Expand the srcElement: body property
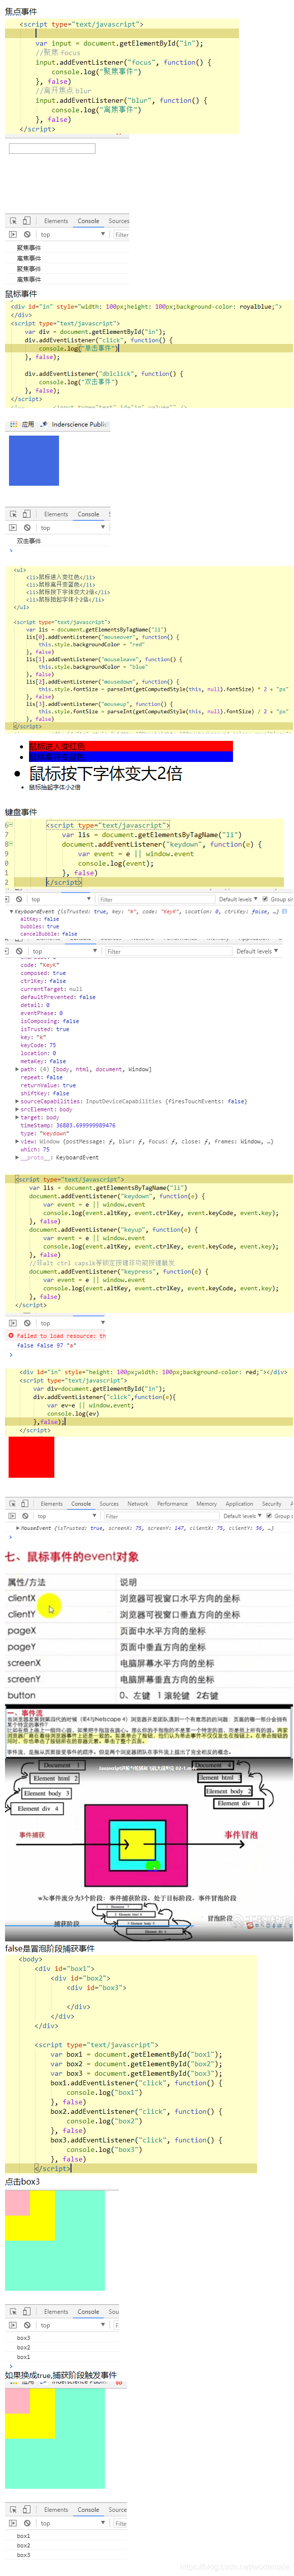This screenshot has height=2576, width=294. pyautogui.click(x=17, y=1109)
